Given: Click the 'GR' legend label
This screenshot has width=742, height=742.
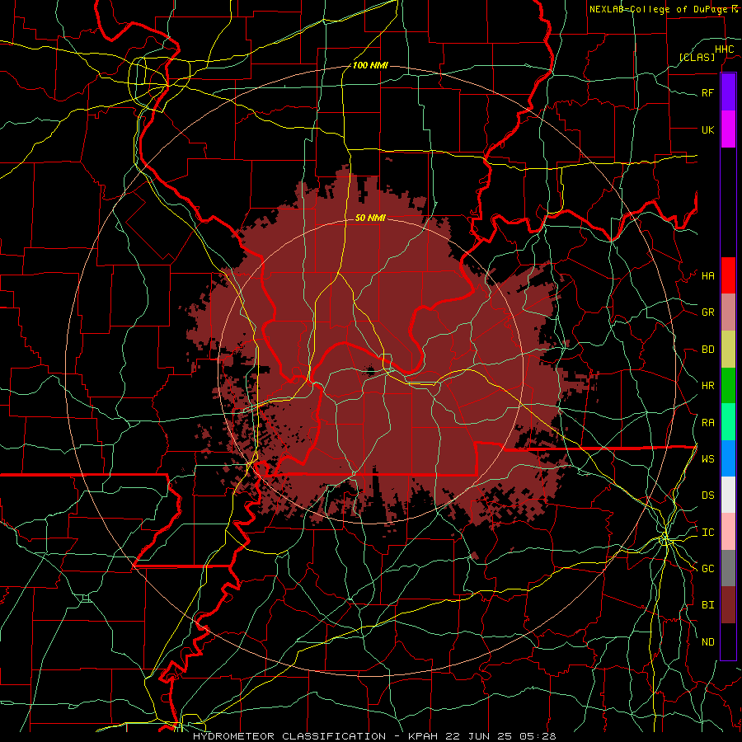Looking at the screenshot, I should pos(708,312).
